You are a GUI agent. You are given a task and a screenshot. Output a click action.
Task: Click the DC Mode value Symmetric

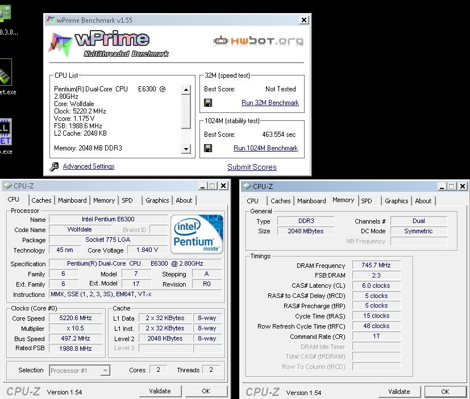point(419,231)
